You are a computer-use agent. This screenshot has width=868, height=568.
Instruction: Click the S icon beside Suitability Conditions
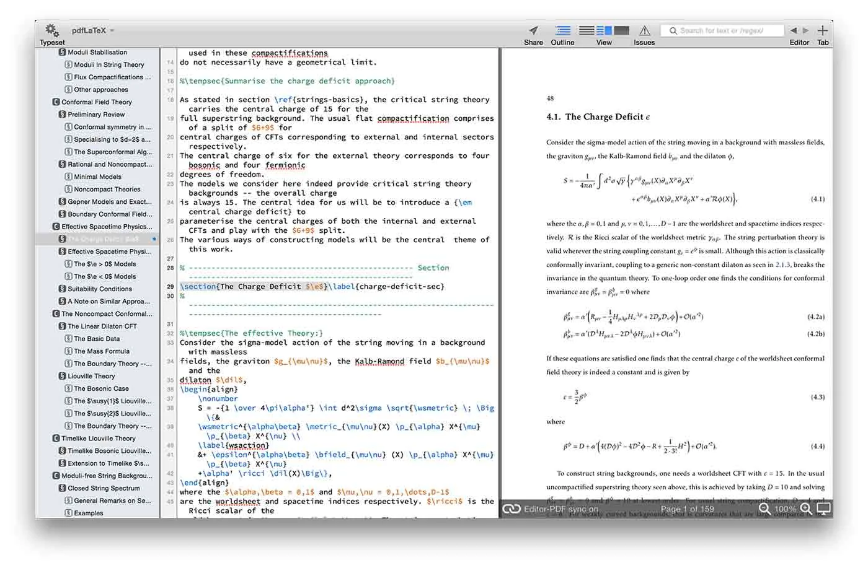pos(62,289)
